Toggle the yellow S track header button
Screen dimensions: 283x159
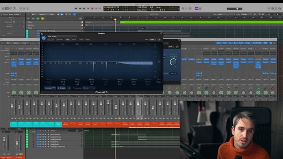point(42,19)
